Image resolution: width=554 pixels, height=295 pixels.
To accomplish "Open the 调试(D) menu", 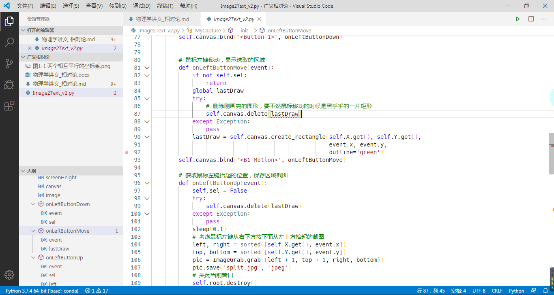I will [x=142, y=6].
